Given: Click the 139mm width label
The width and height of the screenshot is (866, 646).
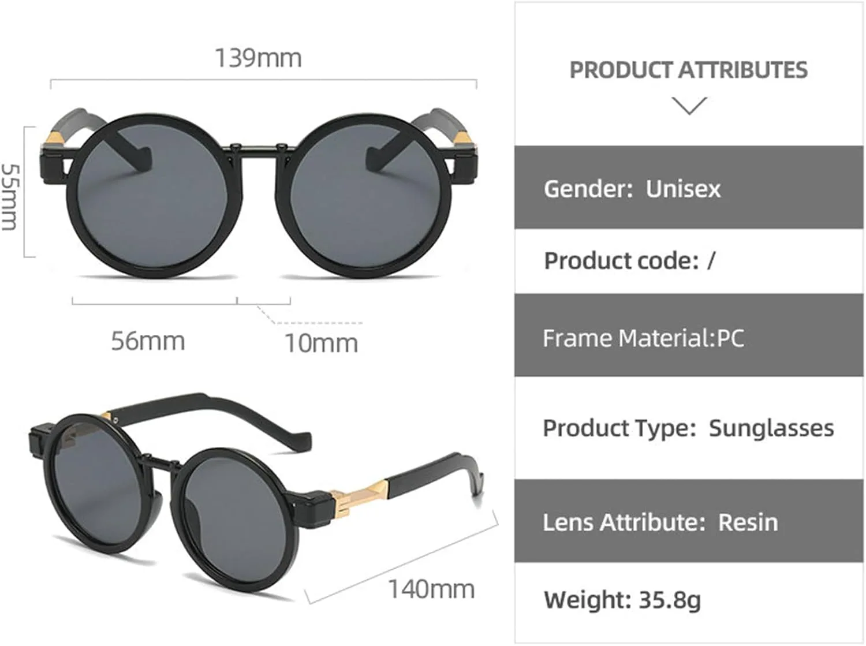Looking at the screenshot, I should pos(258,58).
